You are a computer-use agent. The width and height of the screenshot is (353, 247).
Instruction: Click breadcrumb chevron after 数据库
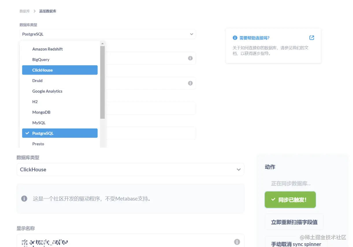[35, 11]
